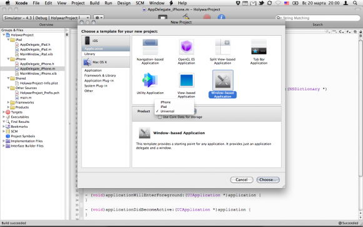Select System Plug-in category
Screen dimensions: 363x227
[96, 85]
